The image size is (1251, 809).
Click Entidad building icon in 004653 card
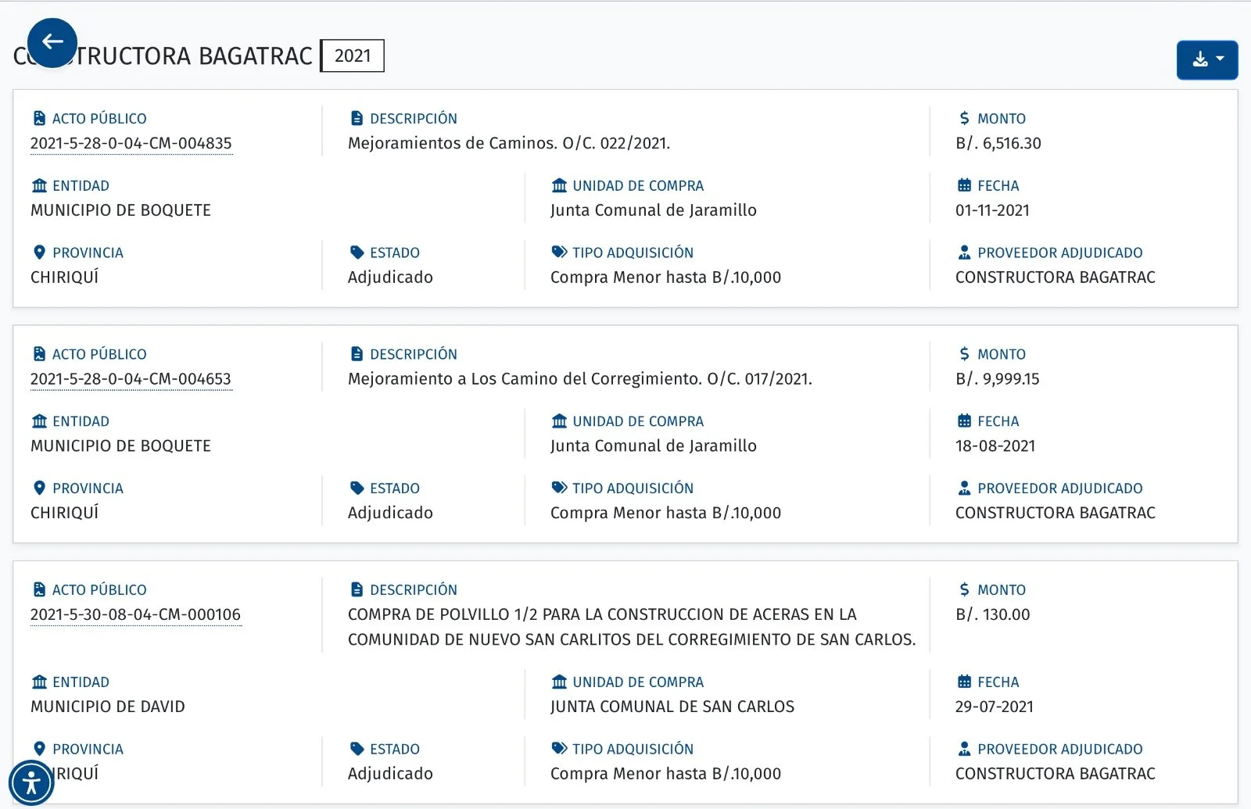[39, 421]
